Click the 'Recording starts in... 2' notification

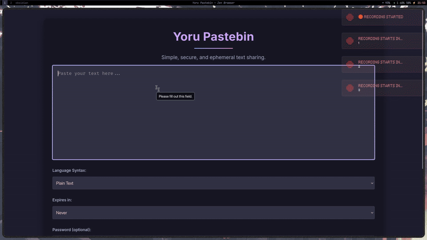tap(382, 65)
